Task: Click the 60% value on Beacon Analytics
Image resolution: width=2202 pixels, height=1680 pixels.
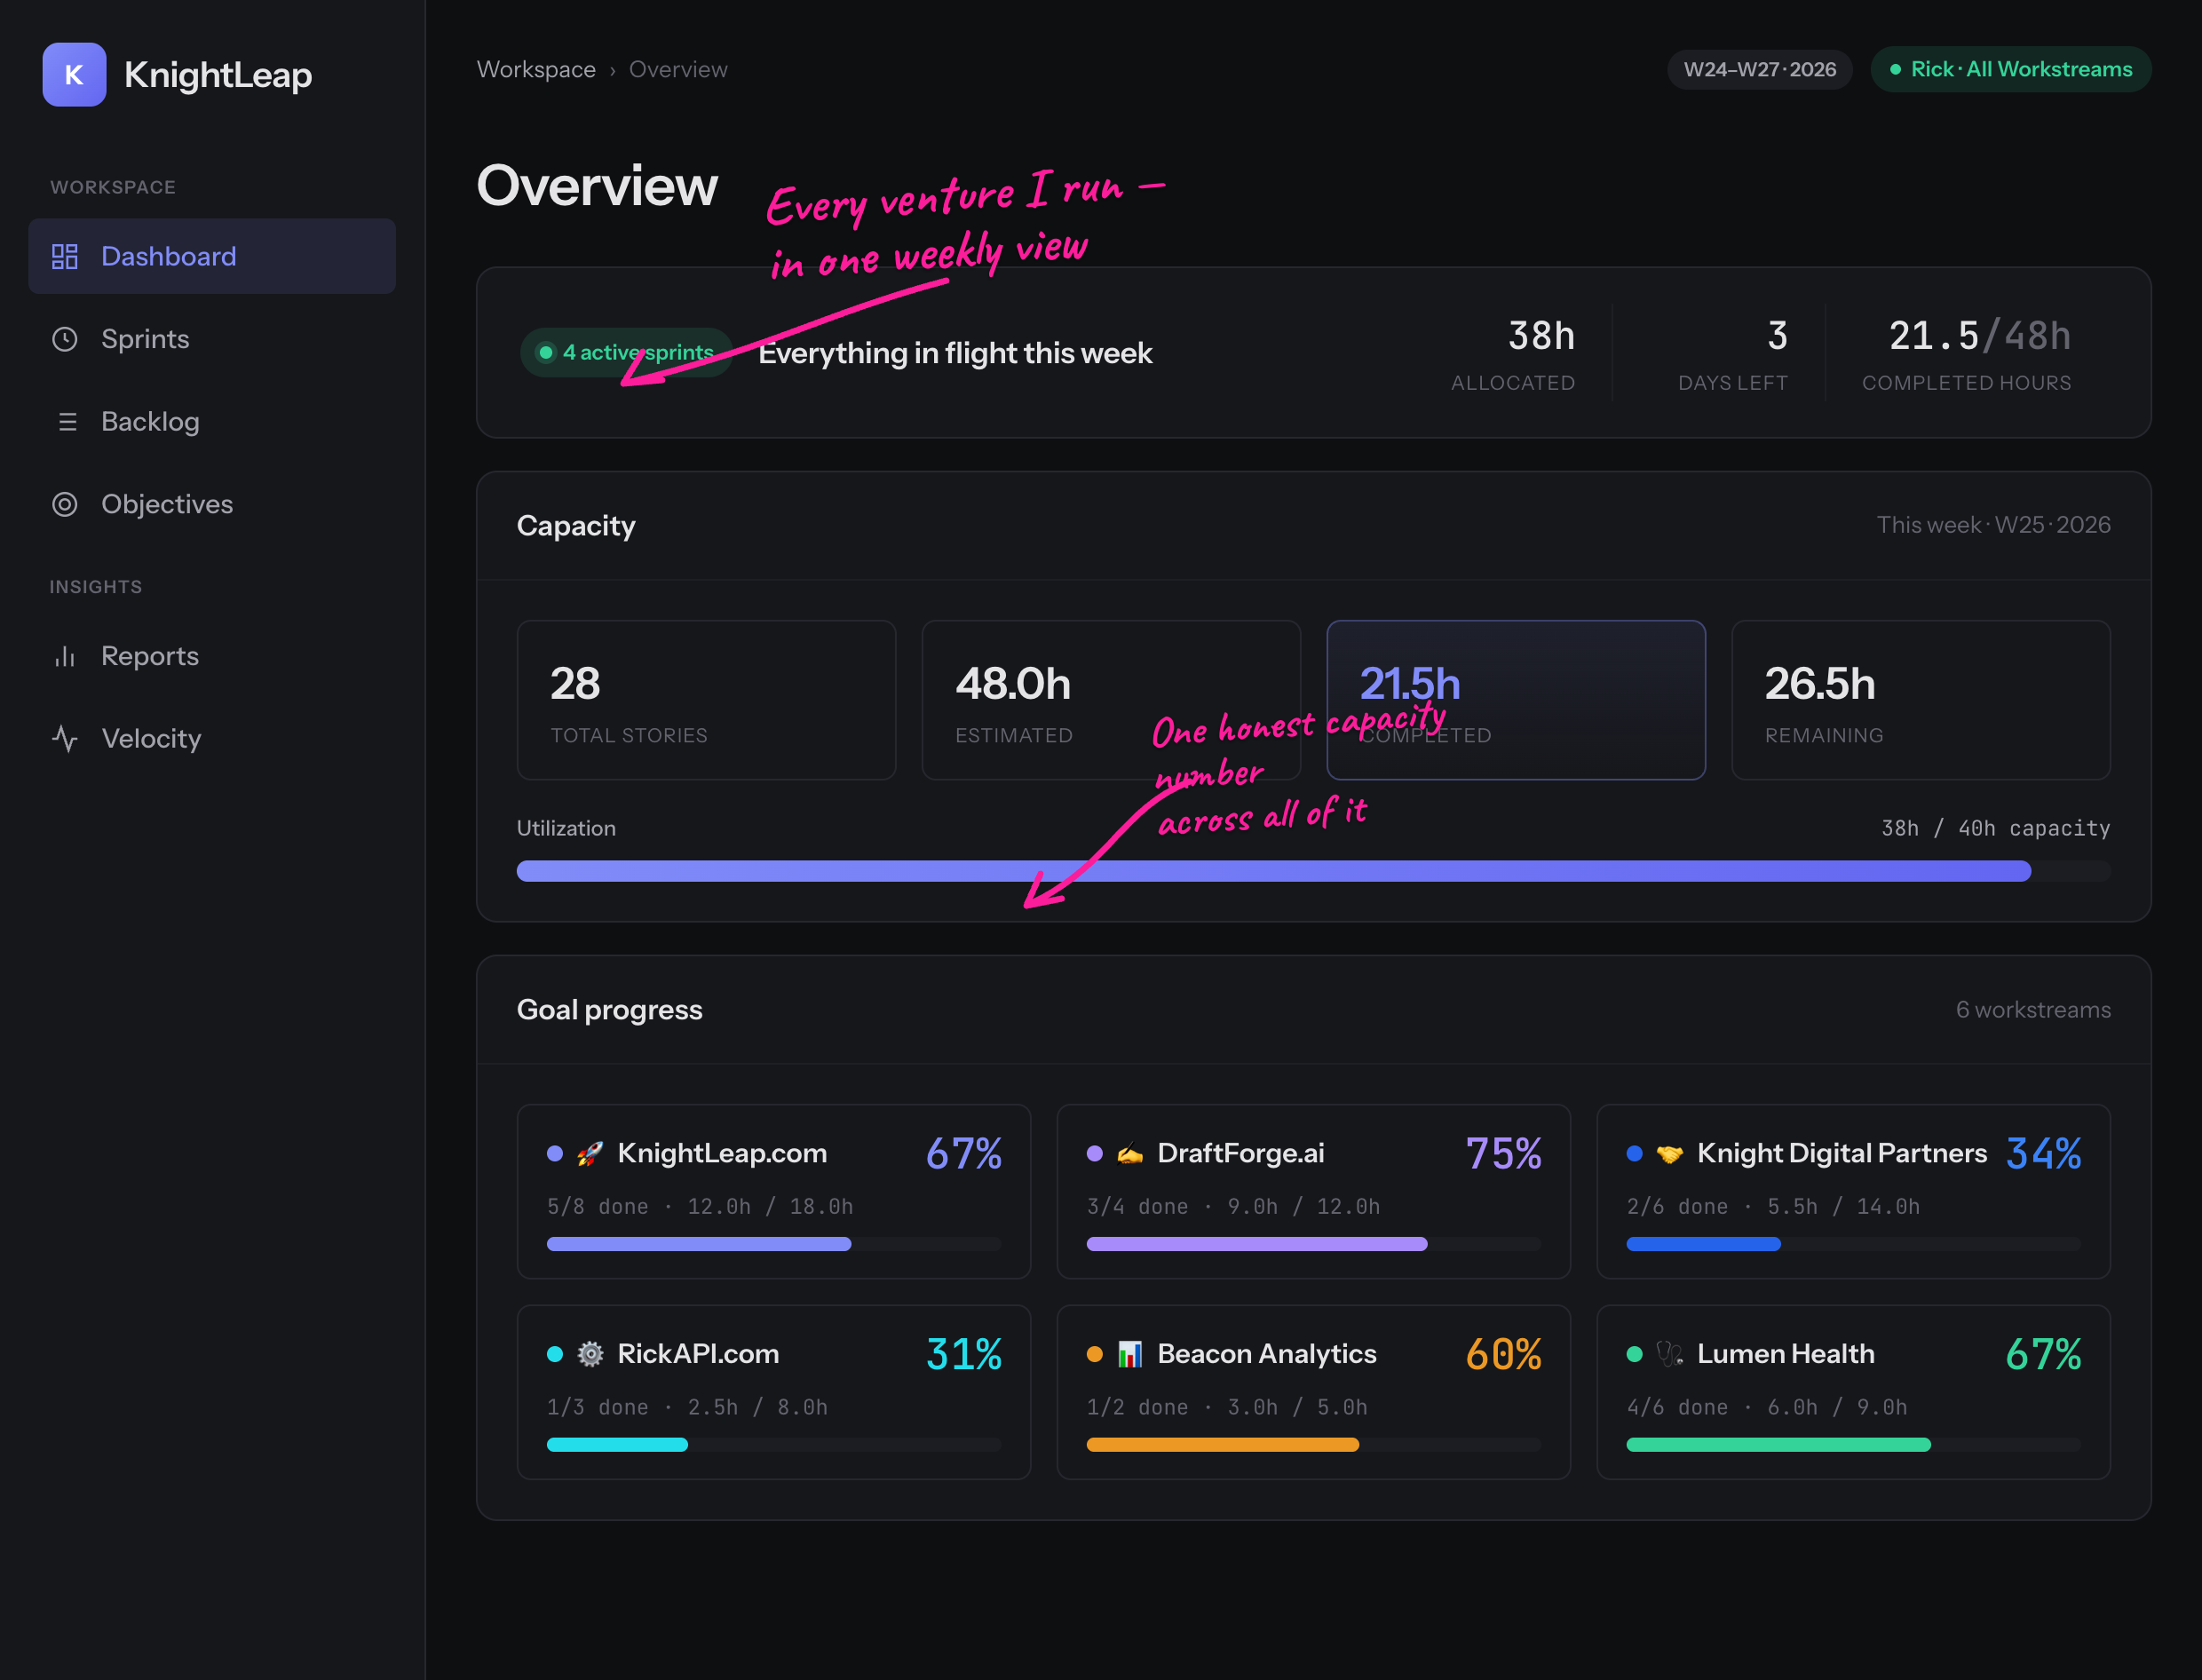Action: (x=1504, y=1354)
